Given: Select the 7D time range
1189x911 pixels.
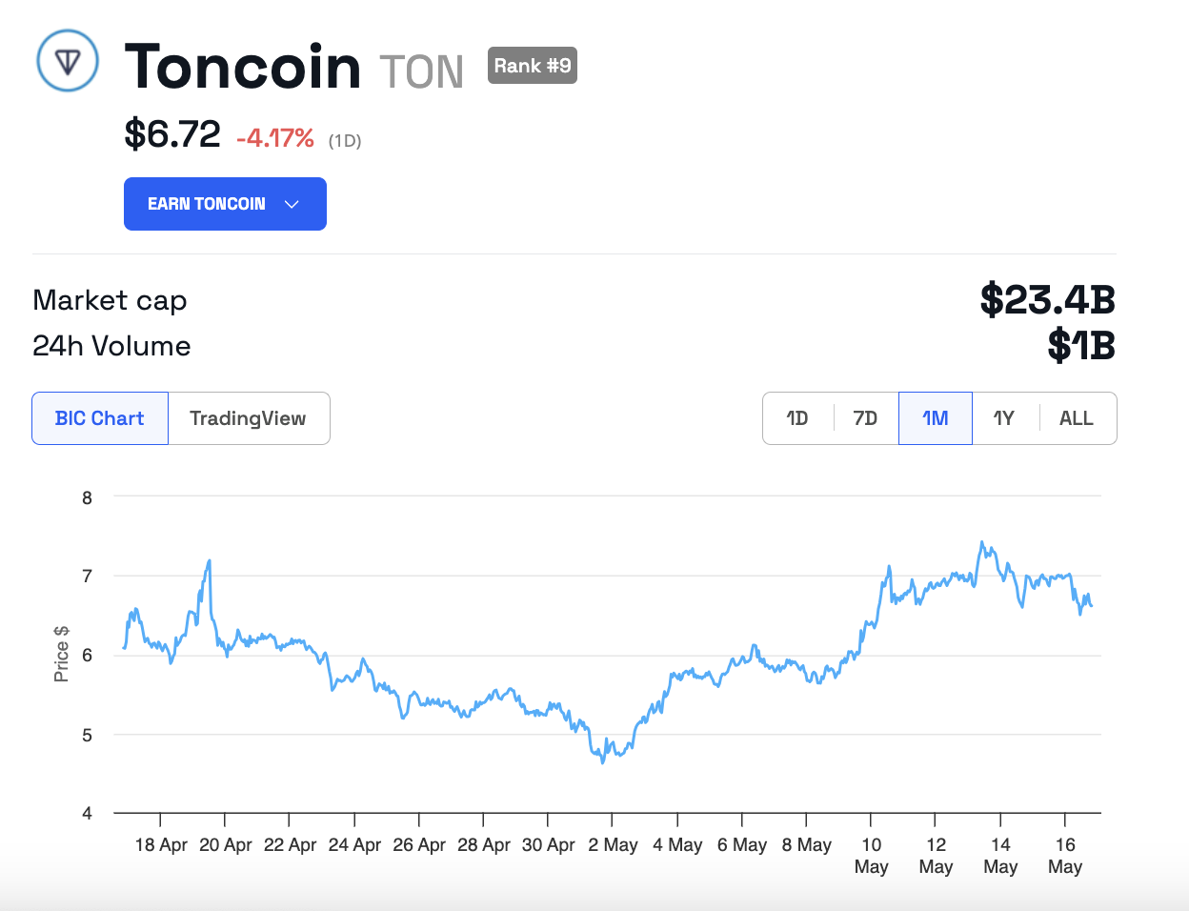Looking at the screenshot, I should pos(865,418).
